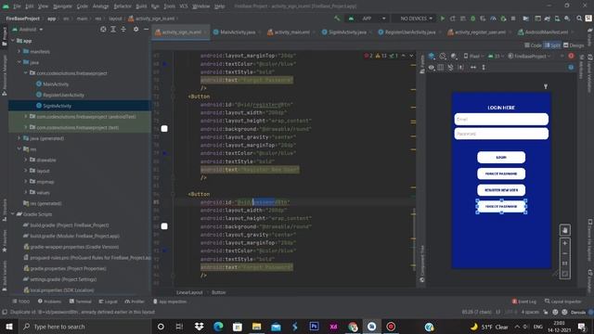Click white color gutter marker near line 76

point(164,129)
